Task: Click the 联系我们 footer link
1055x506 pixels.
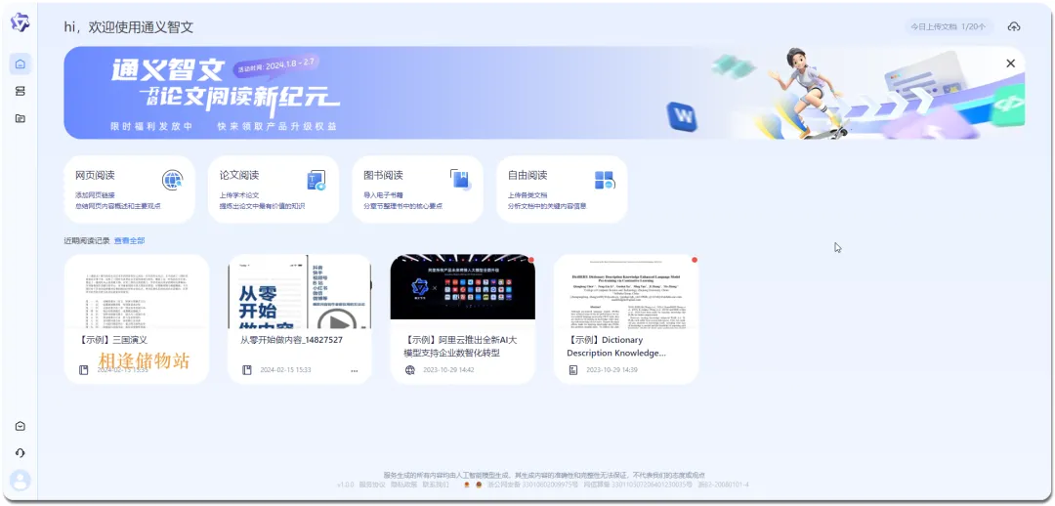Action: pos(436,485)
